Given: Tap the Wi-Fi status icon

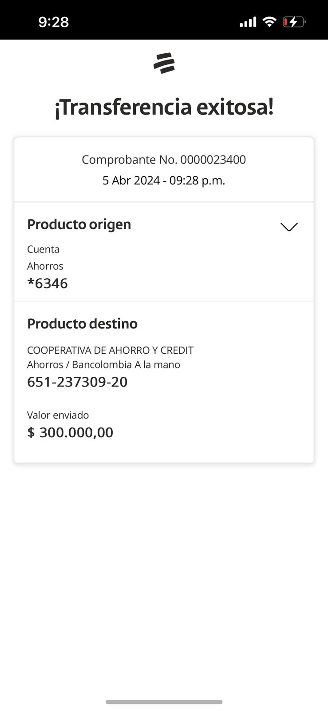Looking at the screenshot, I should 269,21.
